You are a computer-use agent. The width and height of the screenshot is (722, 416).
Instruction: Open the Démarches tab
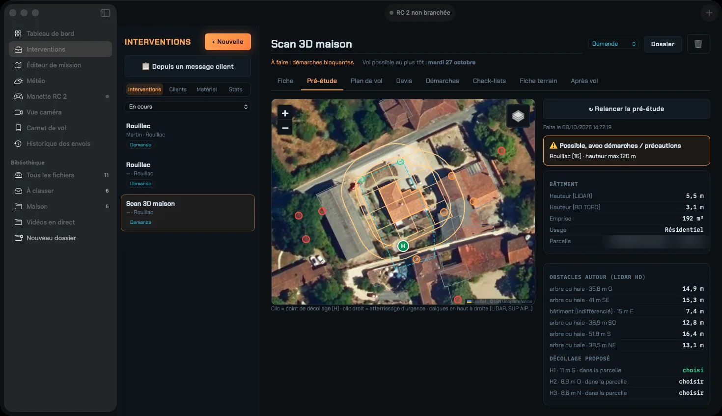pyautogui.click(x=443, y=81)
